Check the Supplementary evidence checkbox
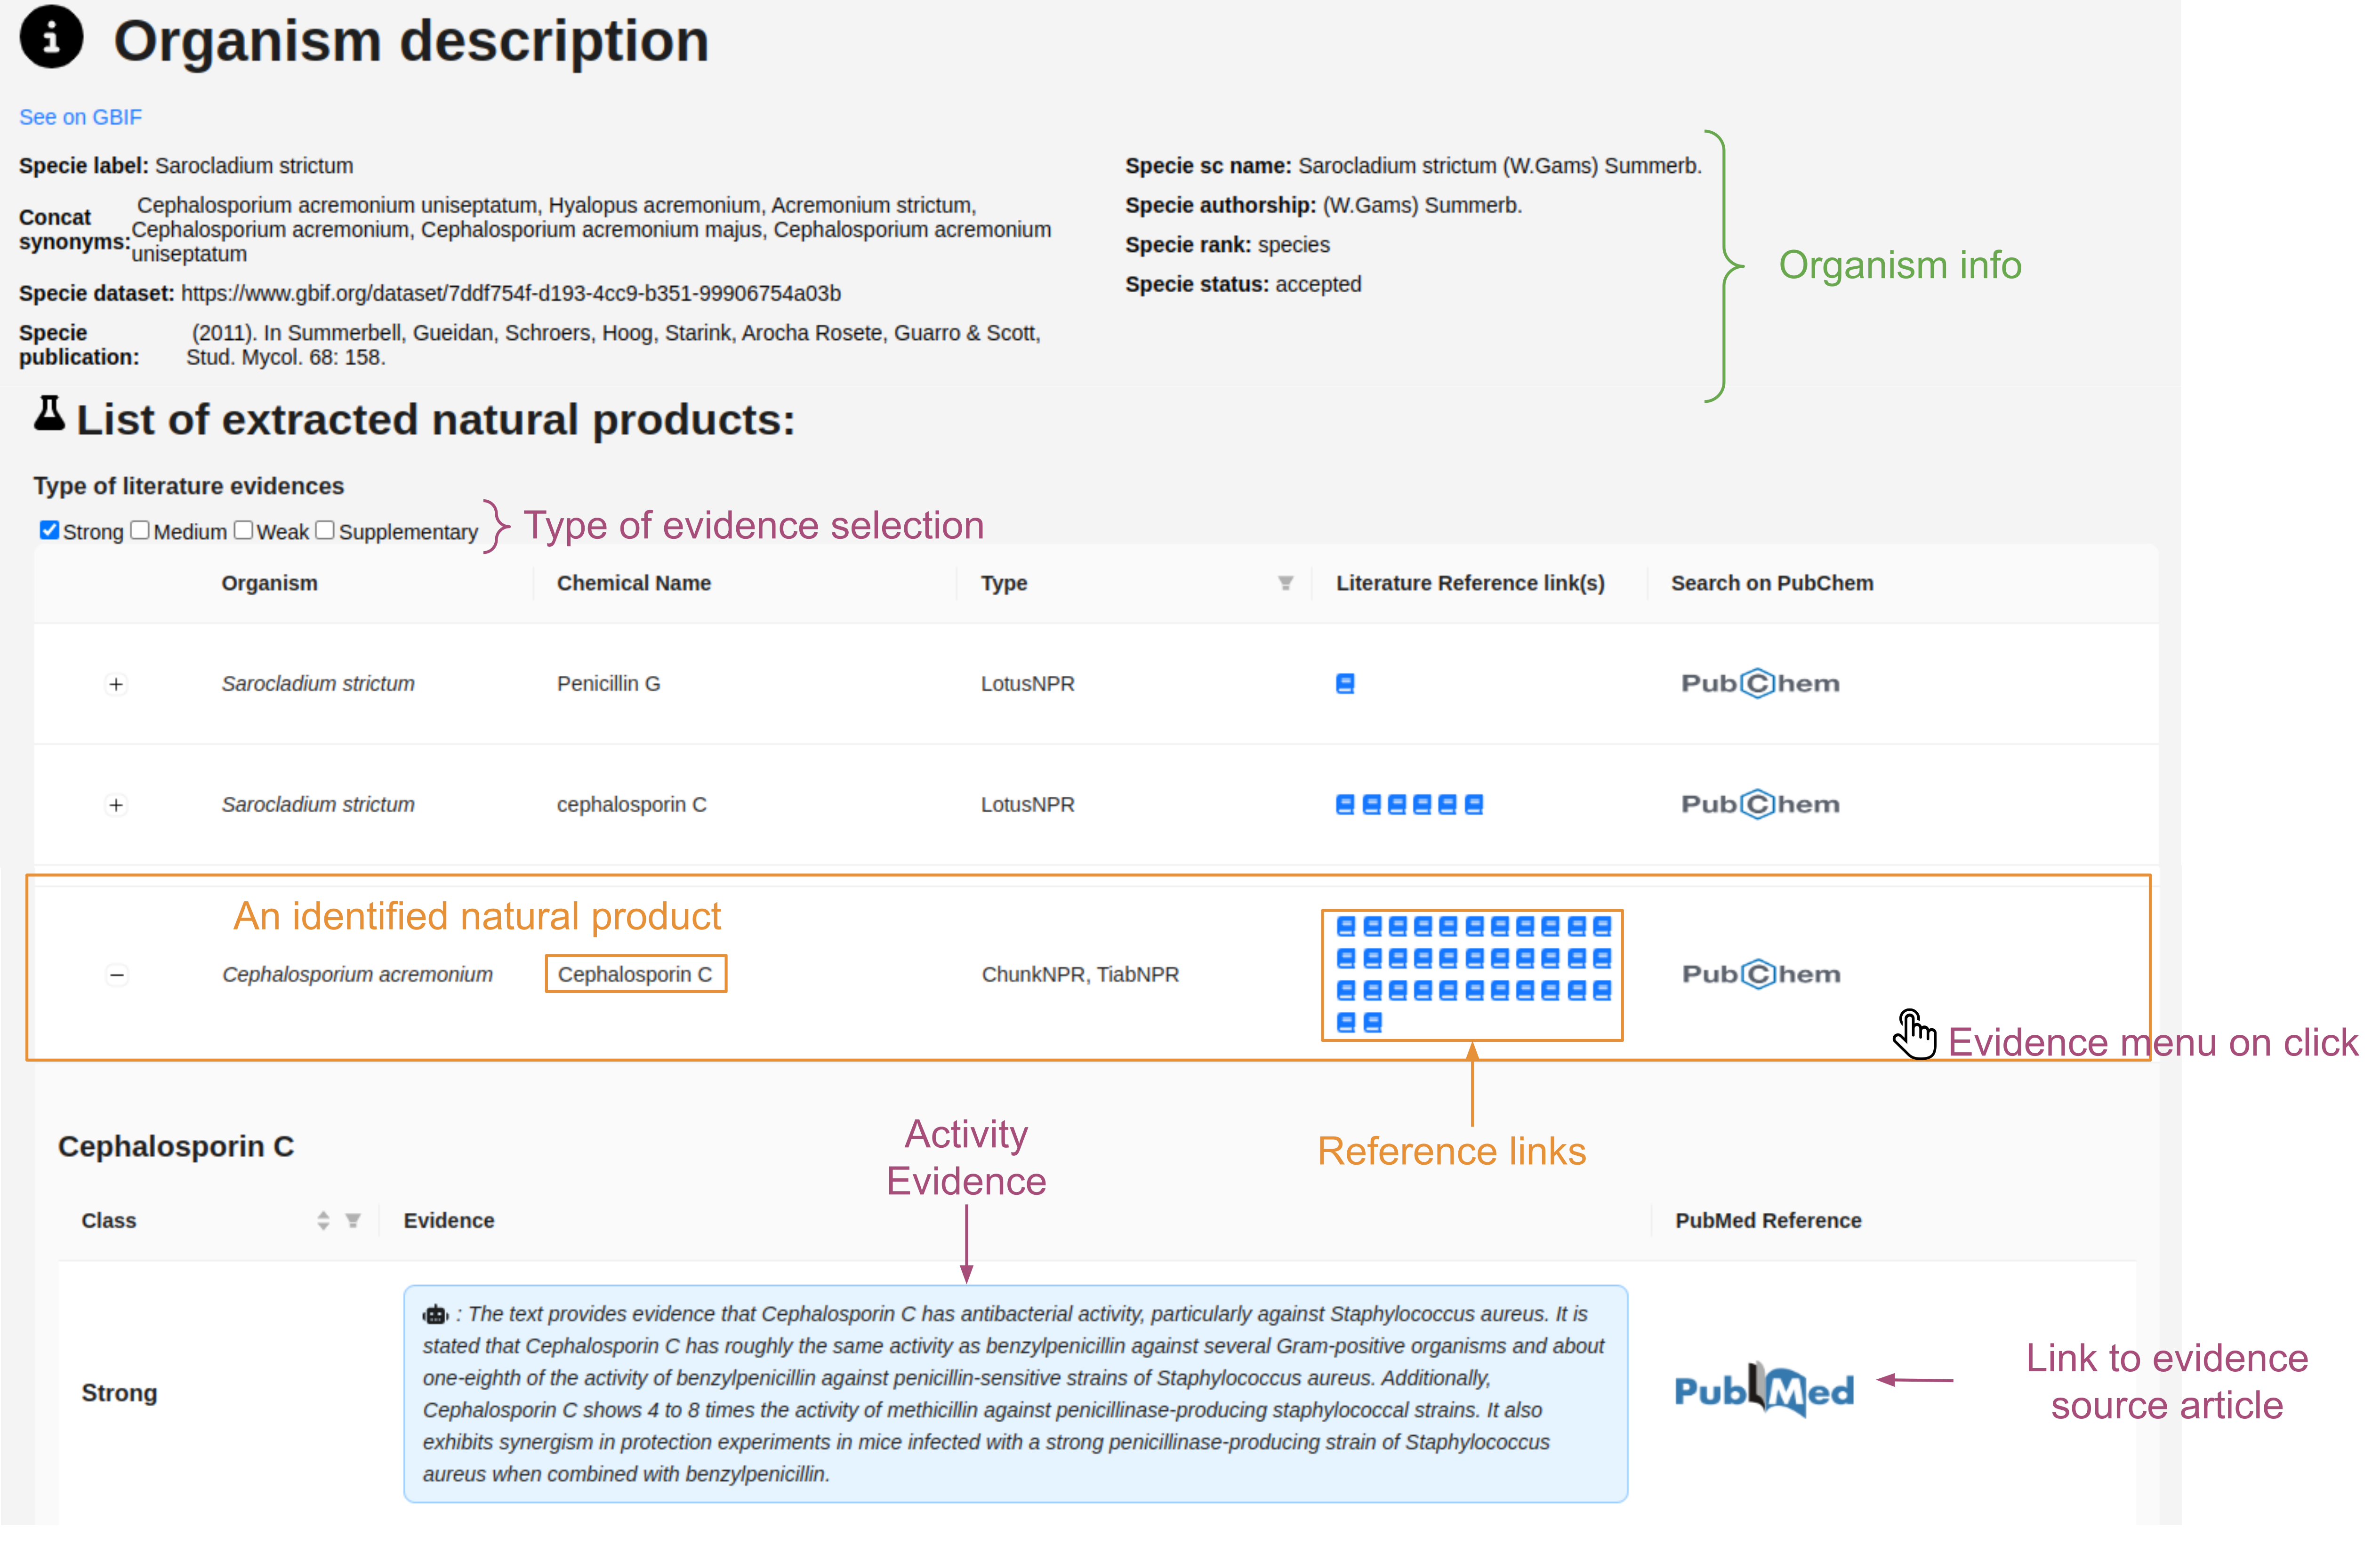Image resolution: width=2372 pixels, height=1568 pixels. click(x=325, y=531)
